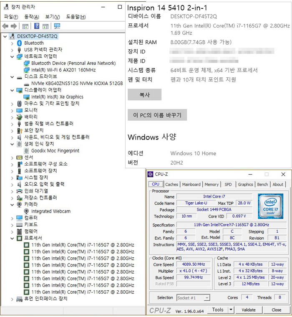Viewport: 292px width, 317px height.
Task: Click the 모니터 monitor category icon
Action: pos(19,110)
